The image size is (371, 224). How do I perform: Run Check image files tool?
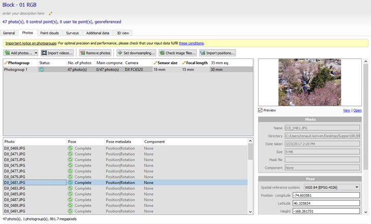pyautogui.click(x=177, y=53)
